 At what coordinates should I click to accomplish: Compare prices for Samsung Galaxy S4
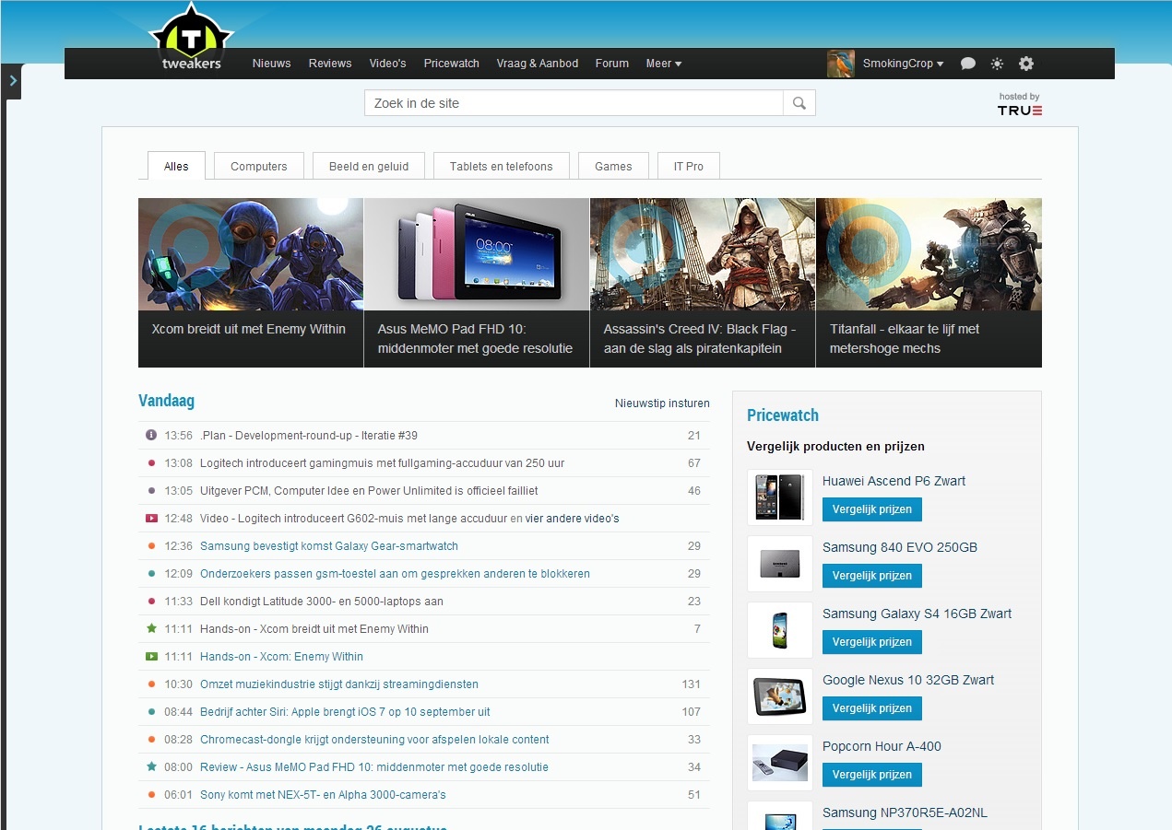pos(872,642)
